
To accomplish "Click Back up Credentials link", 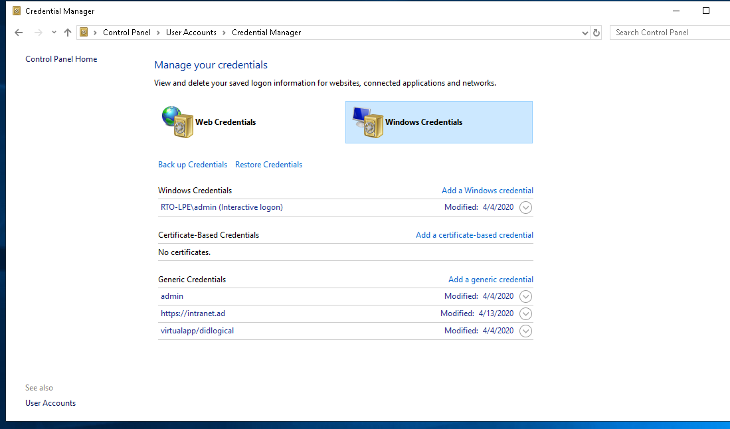I will 192,165.
